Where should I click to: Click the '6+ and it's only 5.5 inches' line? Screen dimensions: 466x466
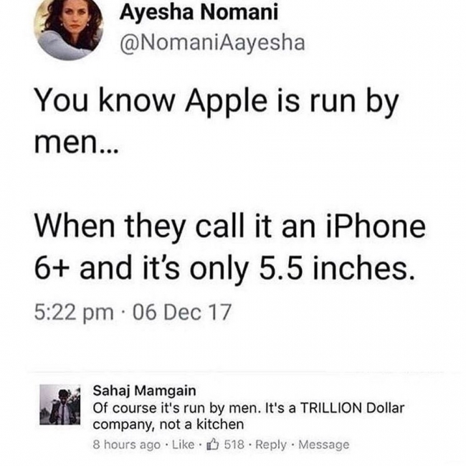(224, 269)
